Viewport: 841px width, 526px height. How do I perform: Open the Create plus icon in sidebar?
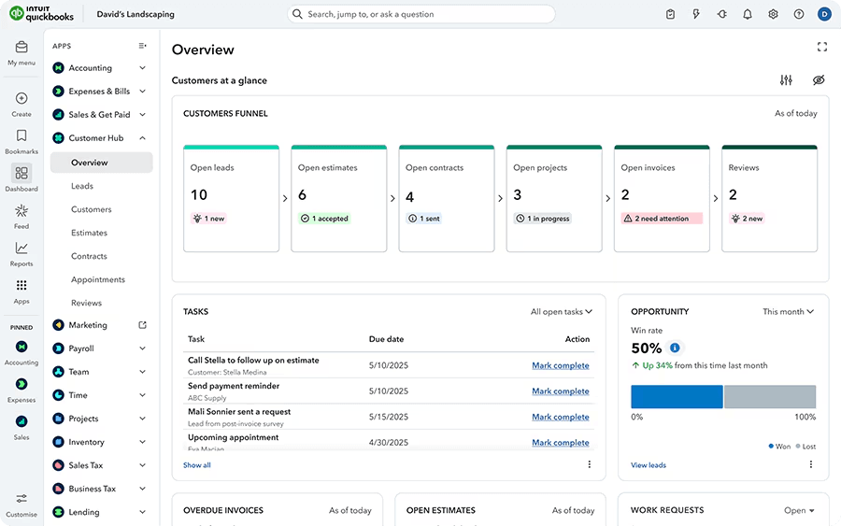(21, 98)
